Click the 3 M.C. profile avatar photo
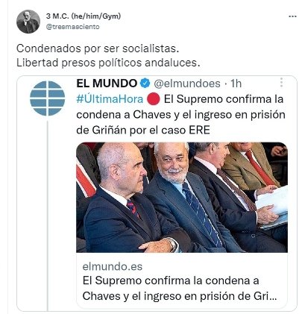The width and height of the screenshot is (302, 314). [x=28, y=22]
